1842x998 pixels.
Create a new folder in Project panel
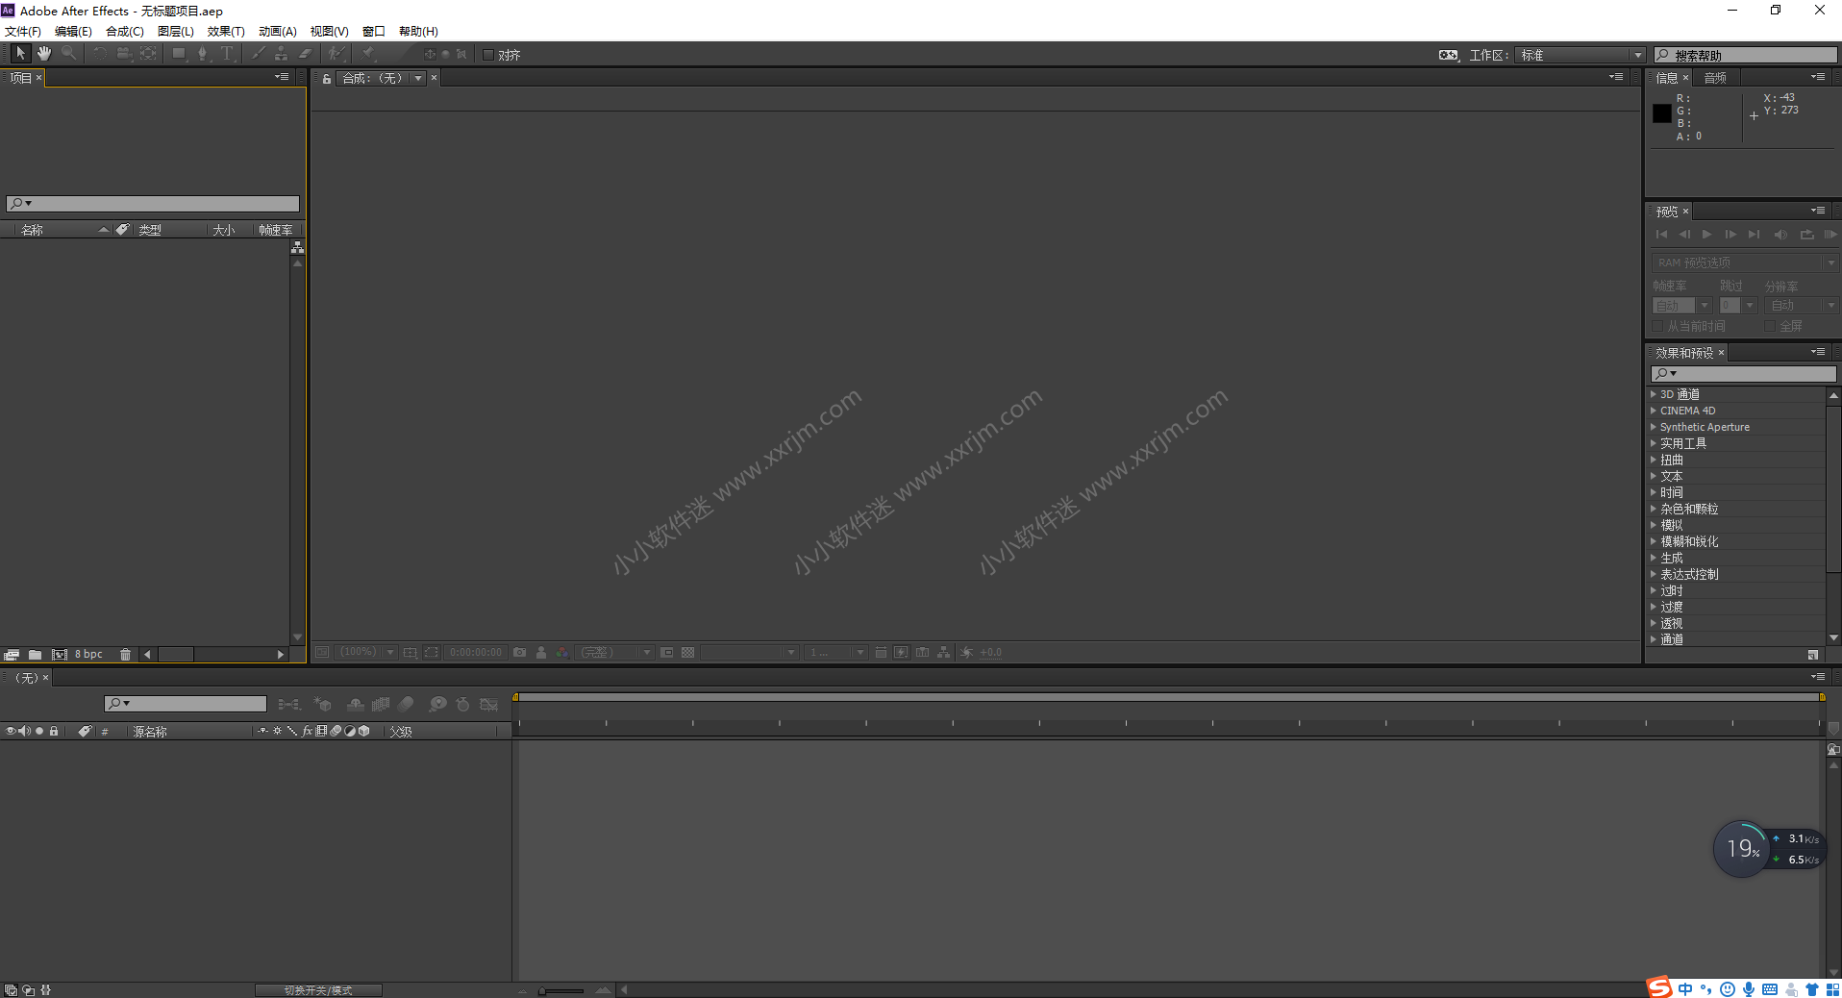[35, 655]
